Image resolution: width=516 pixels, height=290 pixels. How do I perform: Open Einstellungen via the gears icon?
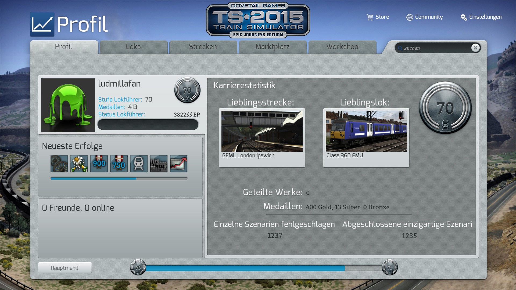pos(463,17)
